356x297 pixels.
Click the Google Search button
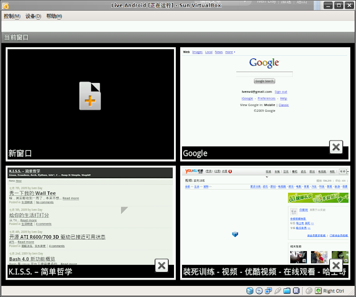264,81
